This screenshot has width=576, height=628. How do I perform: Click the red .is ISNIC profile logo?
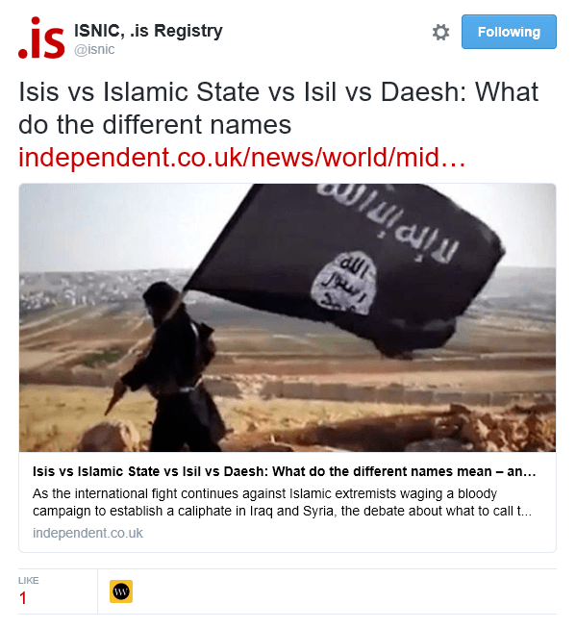[x=41, y=38]
